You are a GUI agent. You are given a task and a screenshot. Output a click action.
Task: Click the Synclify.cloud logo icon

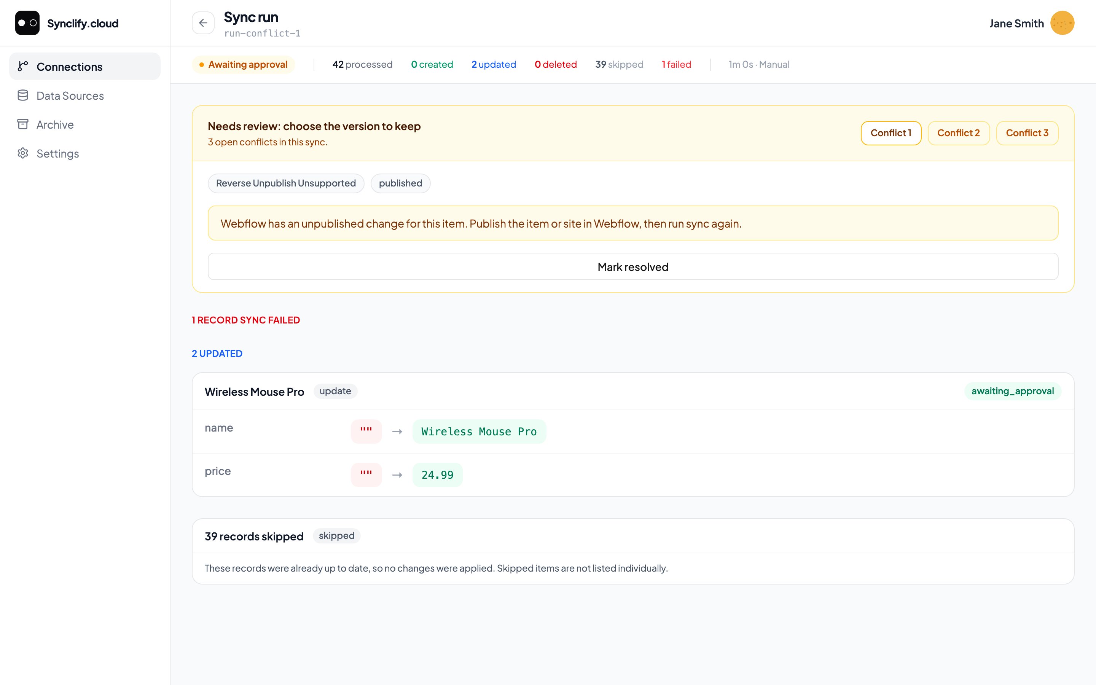[27, 23]
